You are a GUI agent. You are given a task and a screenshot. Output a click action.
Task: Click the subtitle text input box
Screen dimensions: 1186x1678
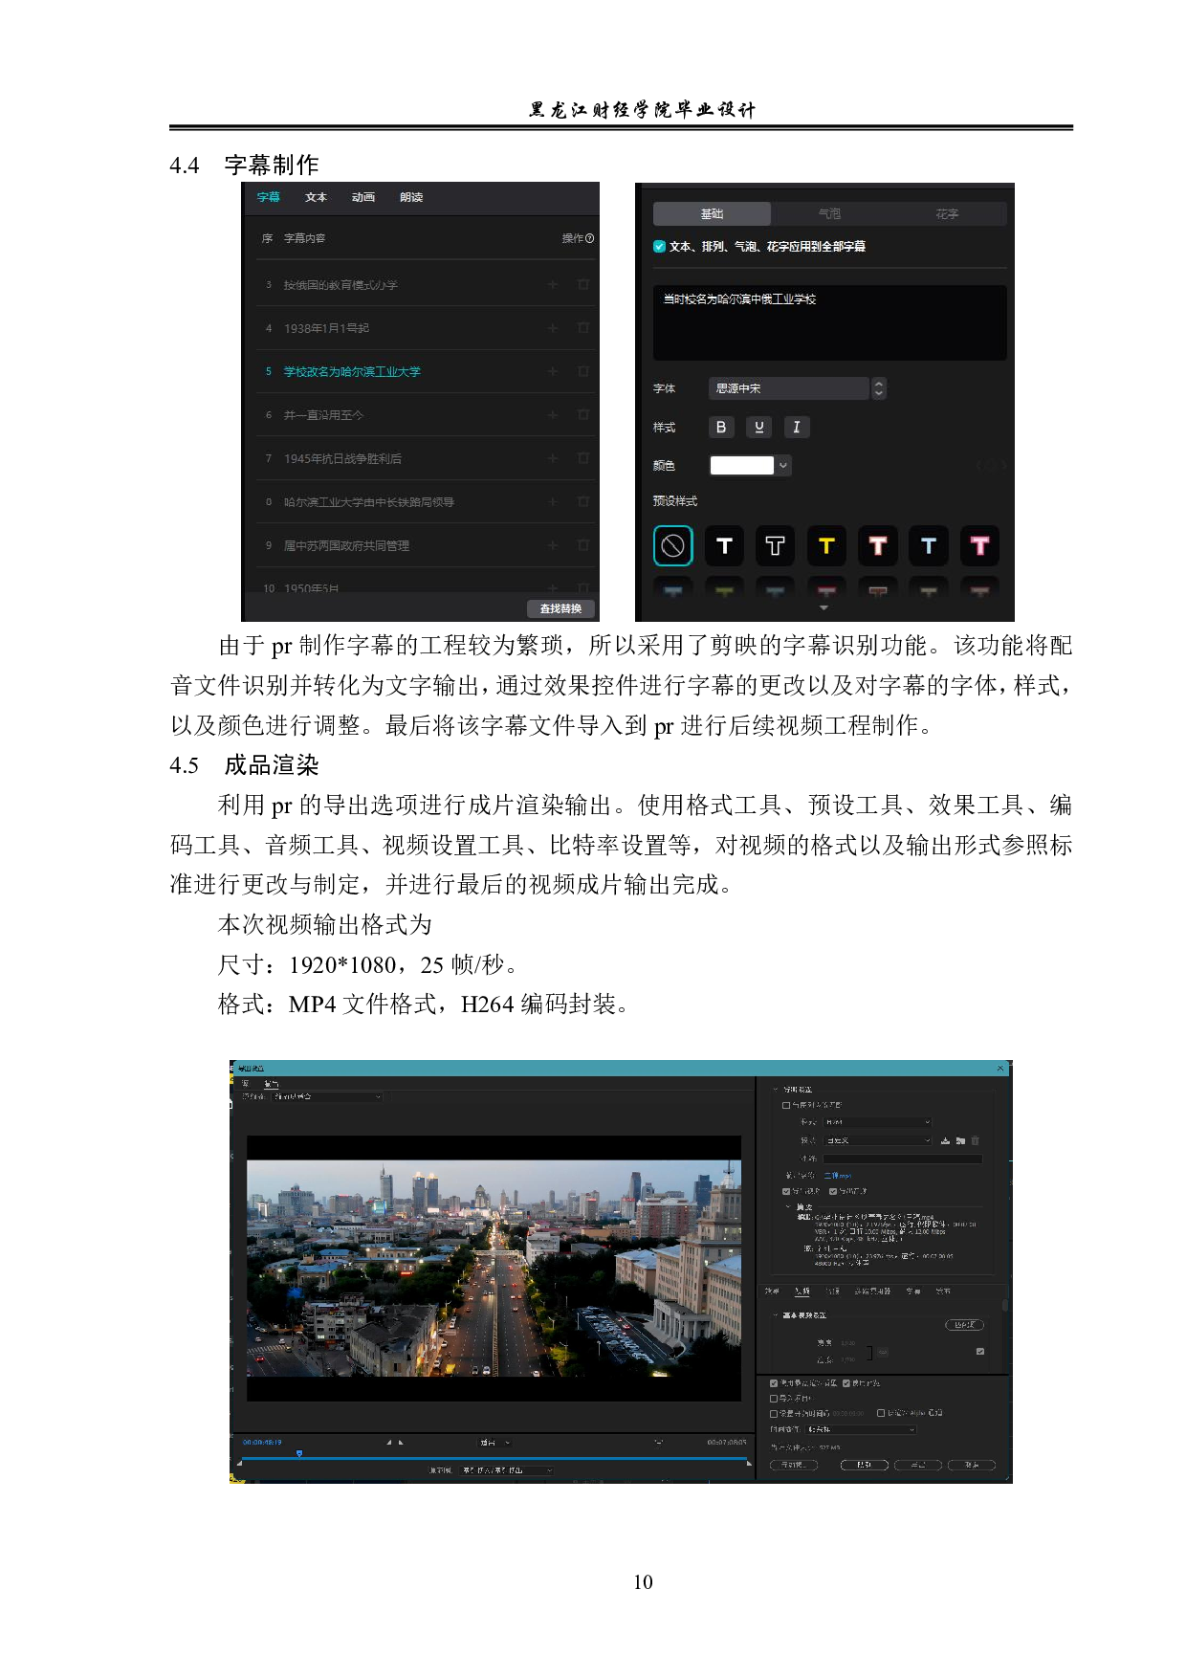tap(829, 322)
